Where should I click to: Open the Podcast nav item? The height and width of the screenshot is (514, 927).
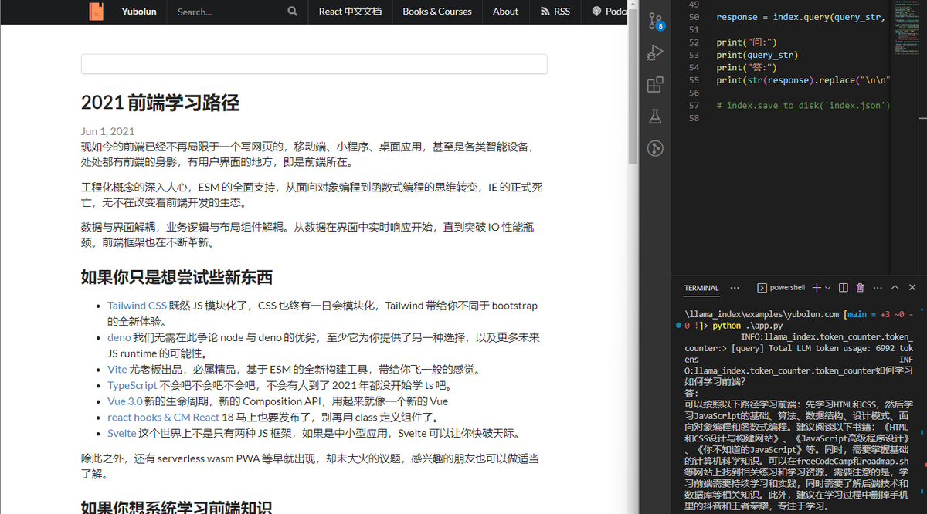609,12
